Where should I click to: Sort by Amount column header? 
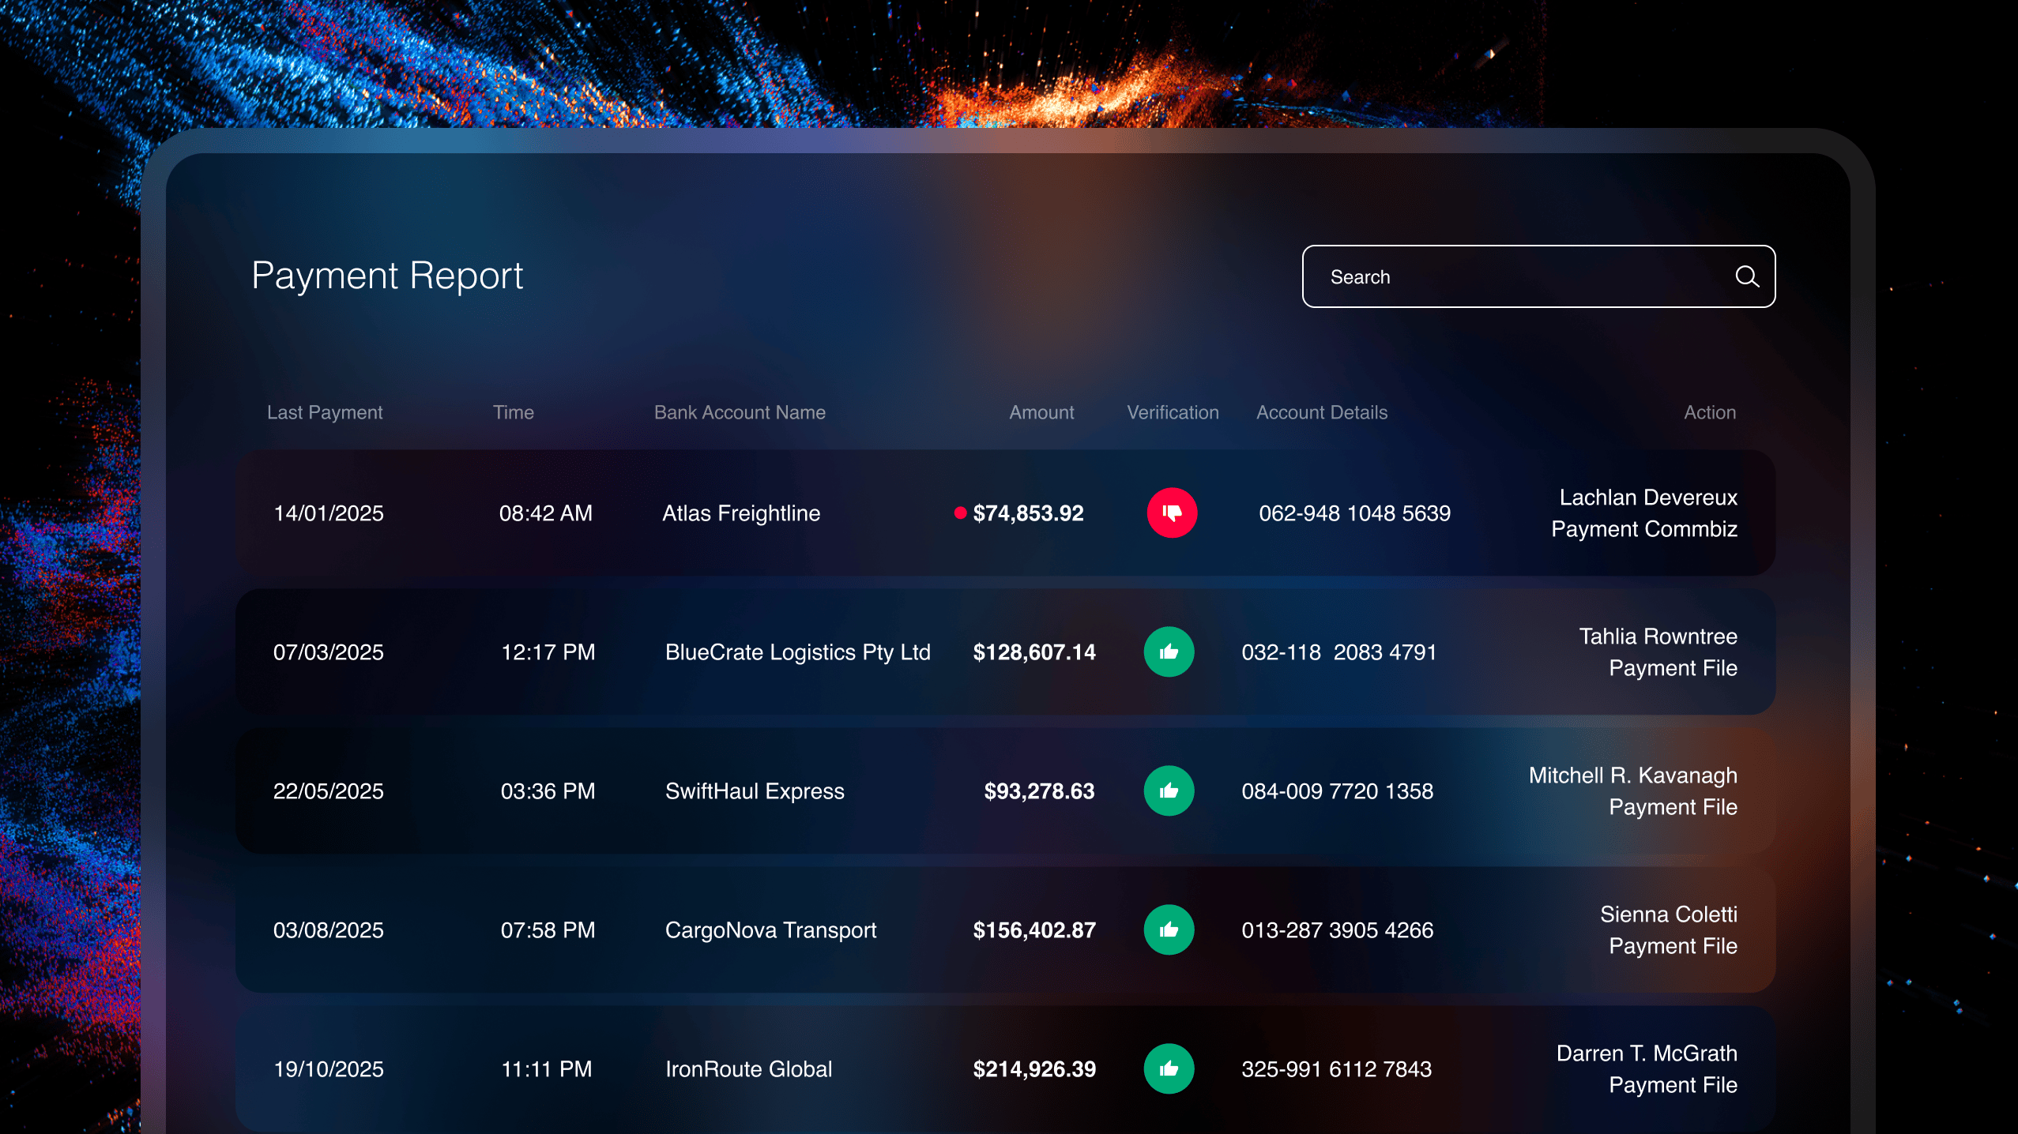[1041, 412]
